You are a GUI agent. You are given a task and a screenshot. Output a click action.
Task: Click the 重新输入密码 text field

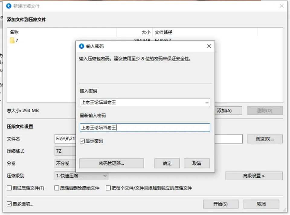(x=145, y=127)
